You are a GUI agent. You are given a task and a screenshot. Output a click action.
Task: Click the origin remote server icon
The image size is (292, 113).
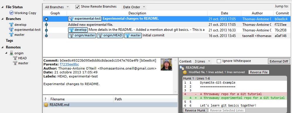11,53
